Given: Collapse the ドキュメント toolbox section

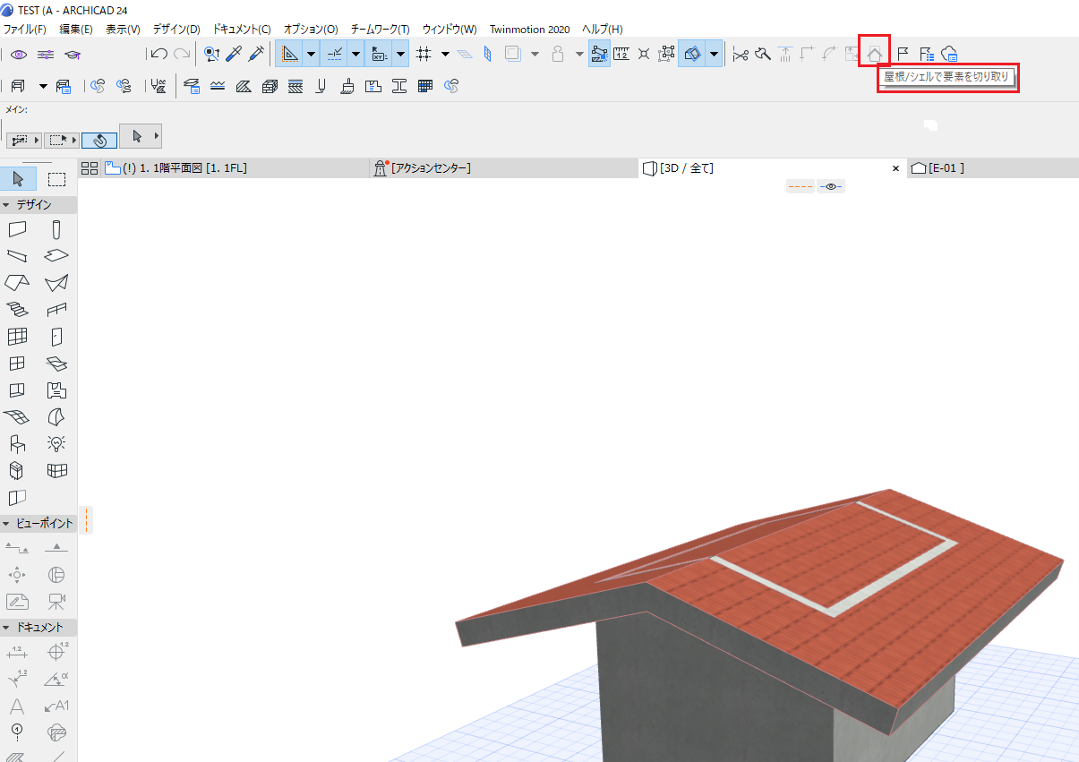Looking at the screenshot, I should pyautogui.click(x=6, y=628).
